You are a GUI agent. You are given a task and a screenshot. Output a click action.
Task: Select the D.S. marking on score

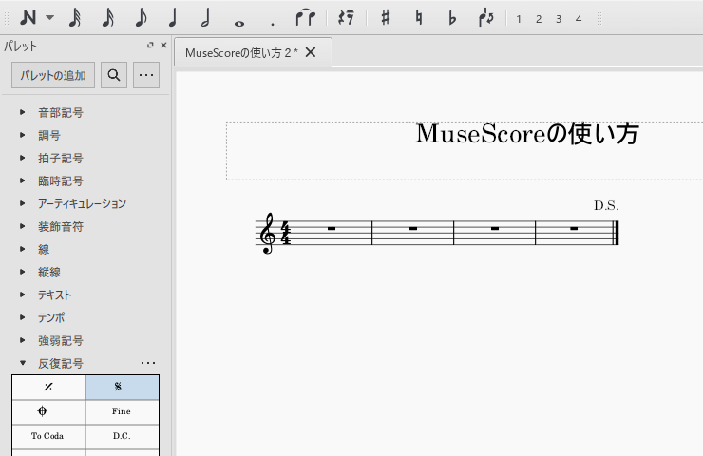click(x=606, y=206)
